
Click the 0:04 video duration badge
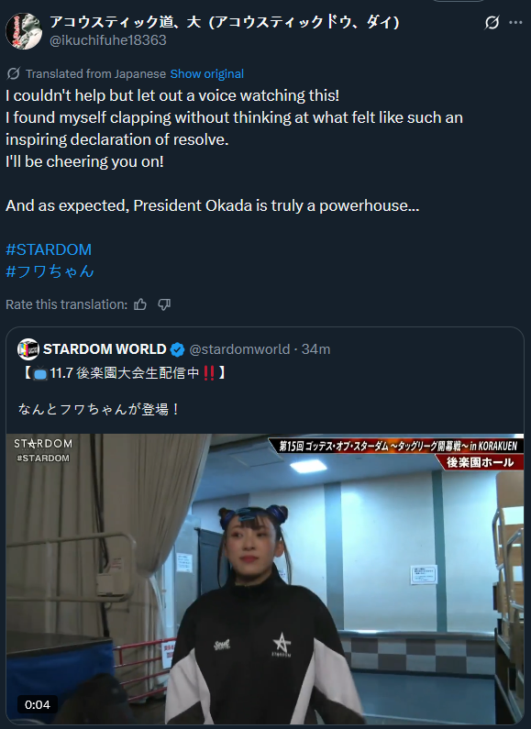coord(38,705)
